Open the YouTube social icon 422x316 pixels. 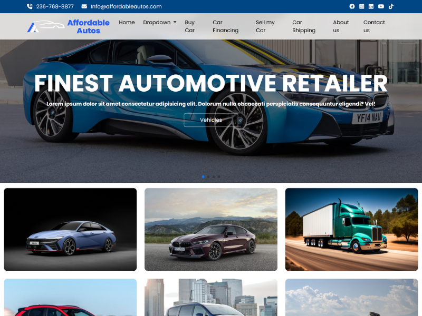coord(381,6)
